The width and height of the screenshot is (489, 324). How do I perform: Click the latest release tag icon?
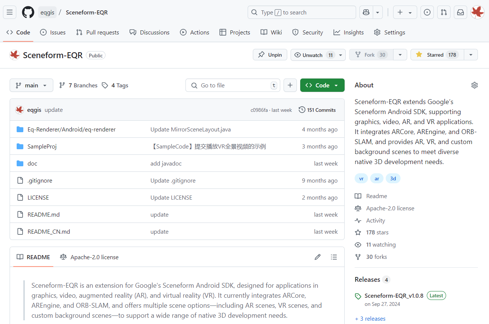click(358, 296)
